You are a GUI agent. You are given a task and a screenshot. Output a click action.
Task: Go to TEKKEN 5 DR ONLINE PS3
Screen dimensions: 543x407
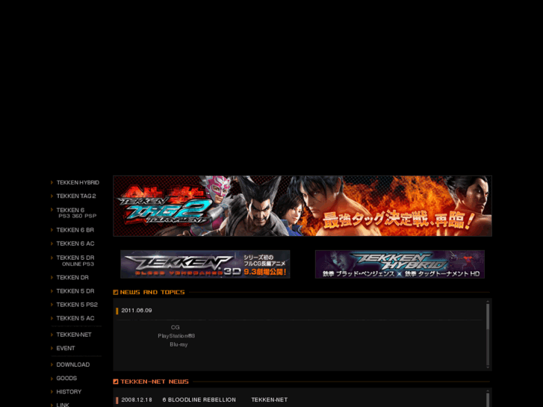[75, 261]
